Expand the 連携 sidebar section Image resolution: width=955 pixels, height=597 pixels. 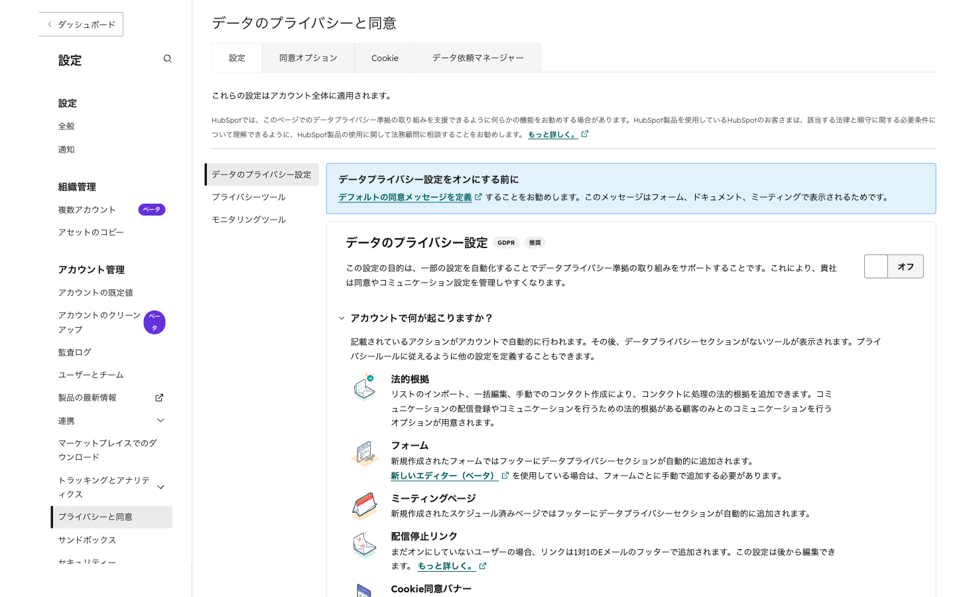click(160, 421)
